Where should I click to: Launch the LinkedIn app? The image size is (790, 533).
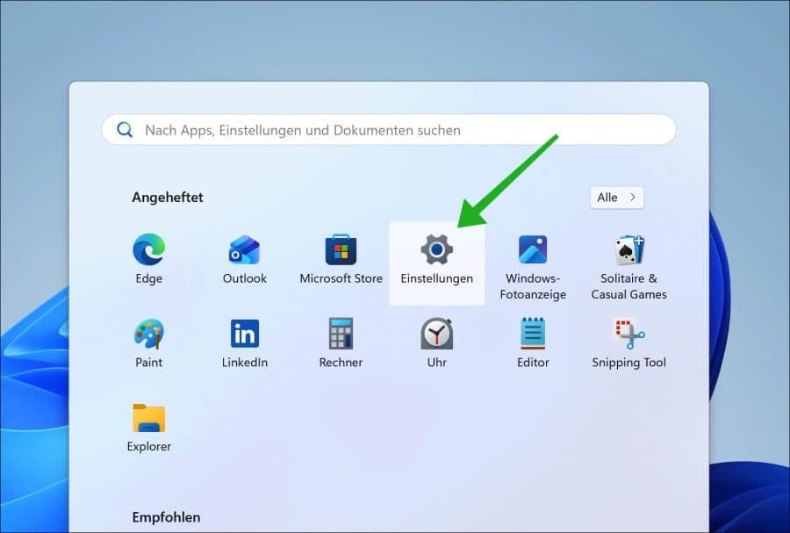244,344
